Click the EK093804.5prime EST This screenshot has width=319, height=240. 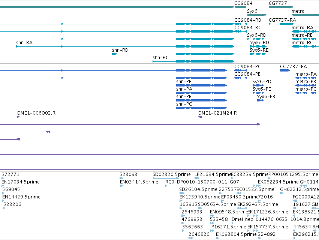(217, 239)
